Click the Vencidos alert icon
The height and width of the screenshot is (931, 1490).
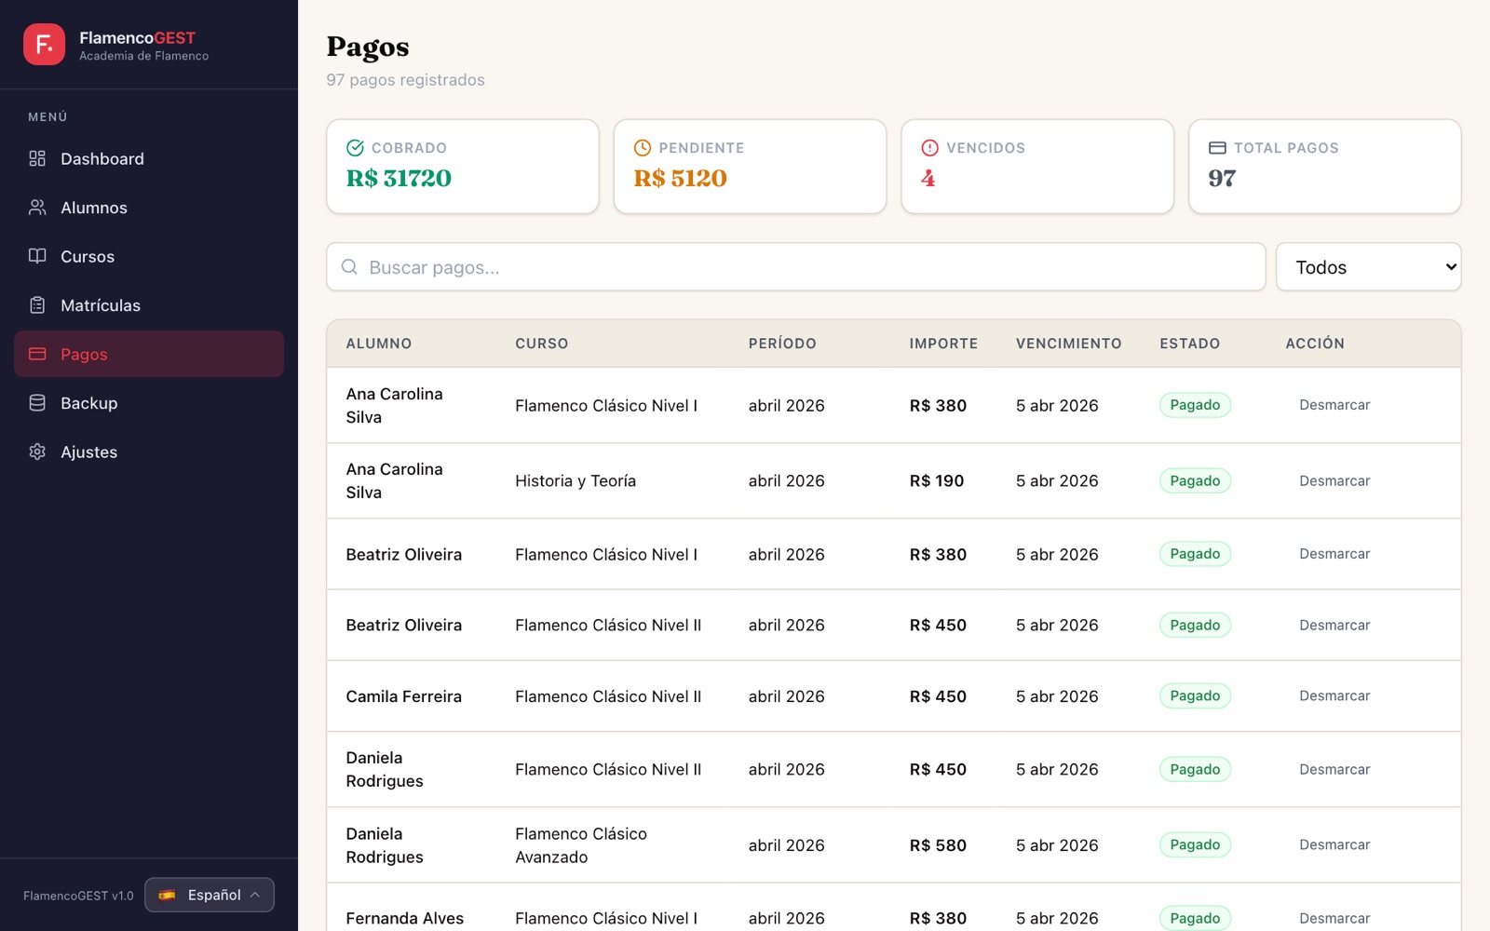pos(929,148)
